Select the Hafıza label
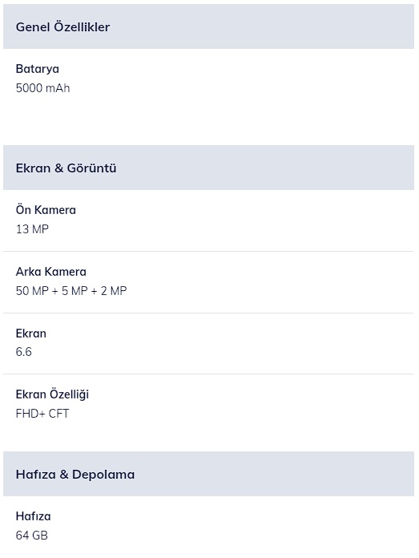Screen dimensions: 419x558 [33, 516]
